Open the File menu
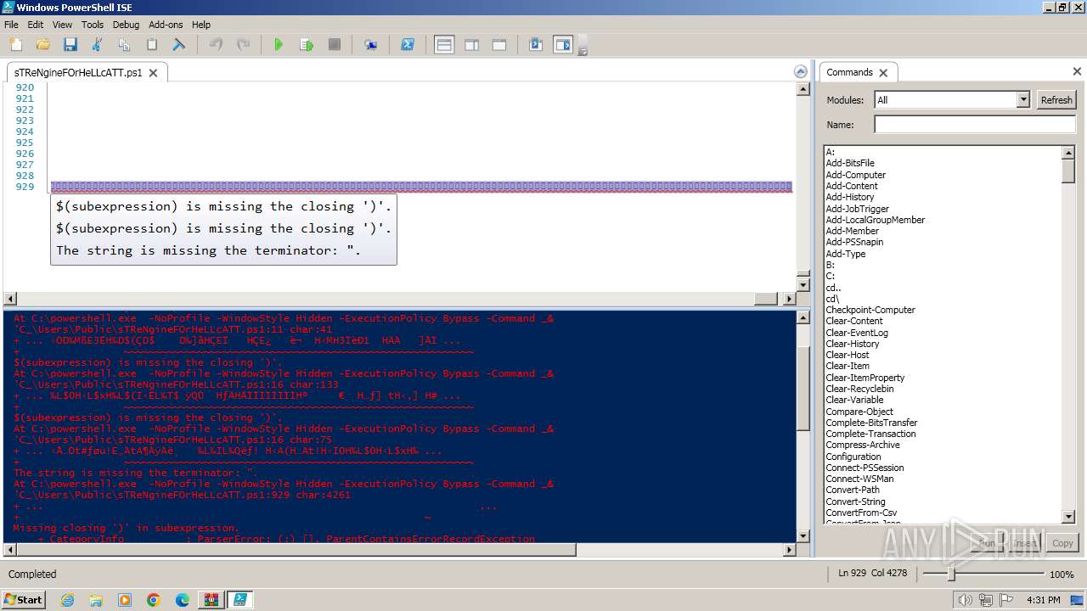Image resolution: width=1087 pixels, height=611 pixels. (x=11, y=25)
